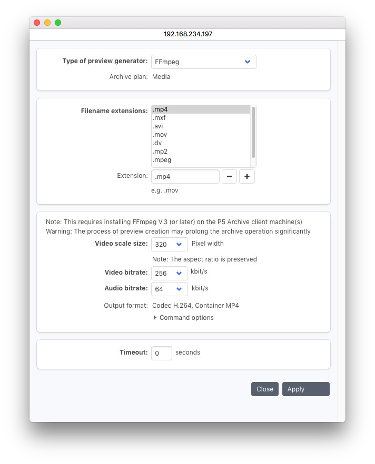The width and height of the screenshot is (375, 464).
Task: Open the Video bitrate dropdown
Action: [169, 274]
